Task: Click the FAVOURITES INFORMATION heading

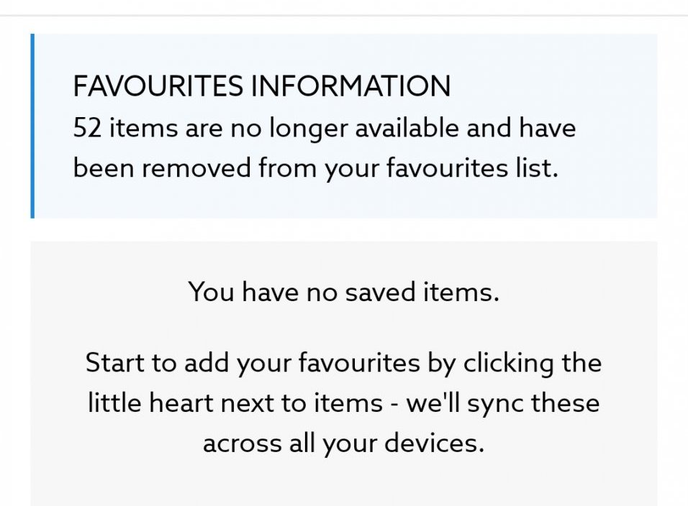Action: (261, 87)
